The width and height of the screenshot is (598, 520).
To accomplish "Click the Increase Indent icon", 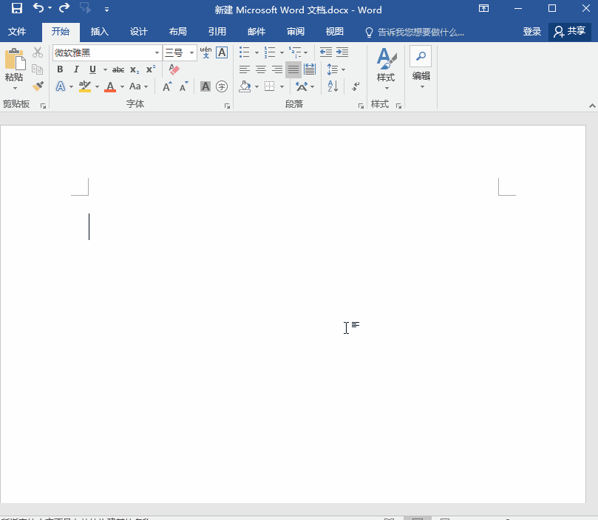I will (342, 52).
